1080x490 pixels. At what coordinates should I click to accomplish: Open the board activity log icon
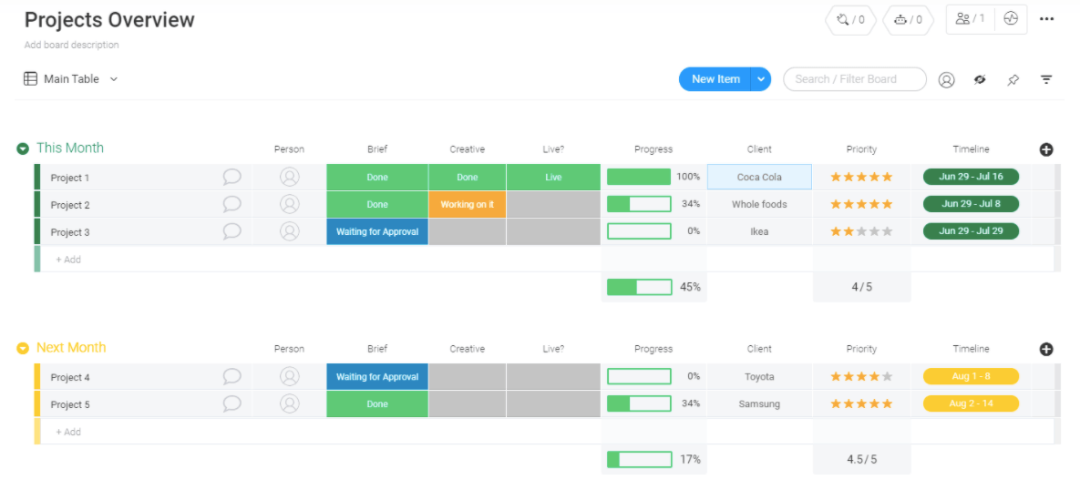click(x=1011, y=19)
